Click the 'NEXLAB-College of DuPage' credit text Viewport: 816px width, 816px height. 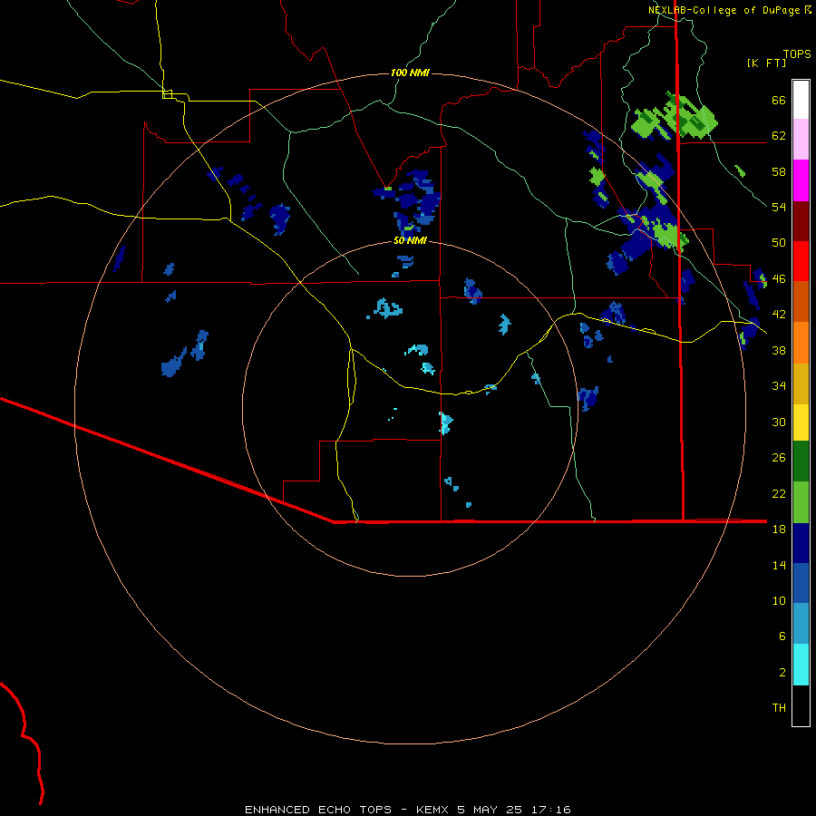(724, 10)
